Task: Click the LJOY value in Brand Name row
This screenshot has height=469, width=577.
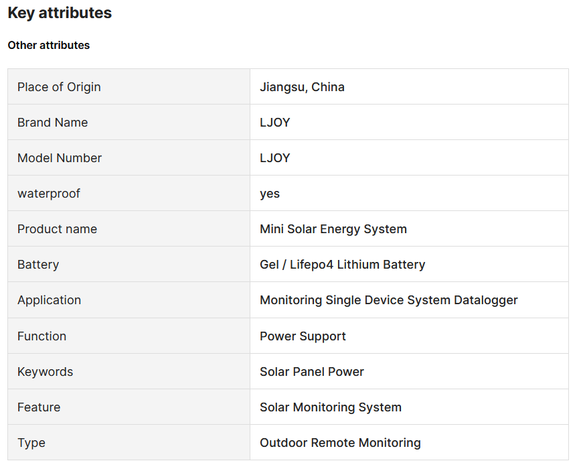Action: click(x=275, y=123)
